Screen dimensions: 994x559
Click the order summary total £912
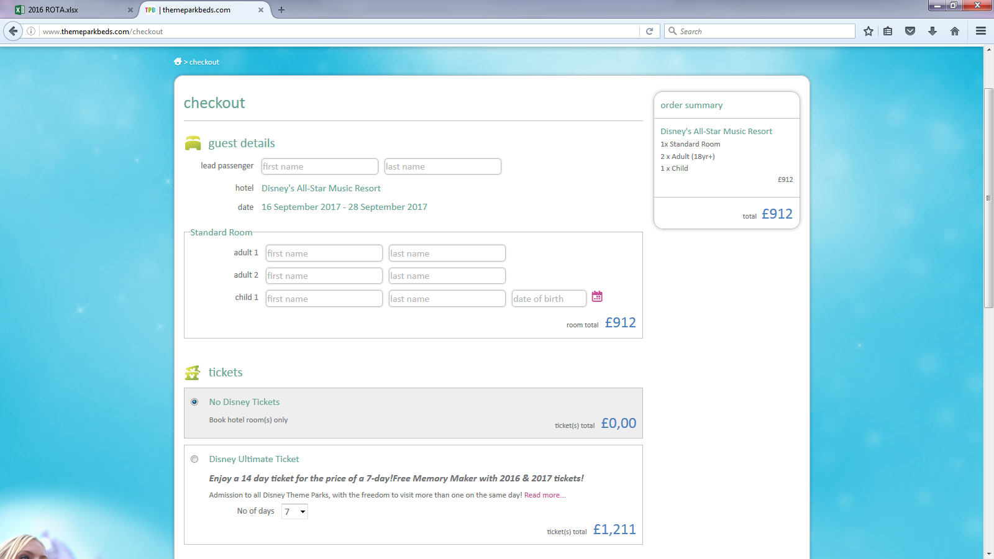(777, 214)
